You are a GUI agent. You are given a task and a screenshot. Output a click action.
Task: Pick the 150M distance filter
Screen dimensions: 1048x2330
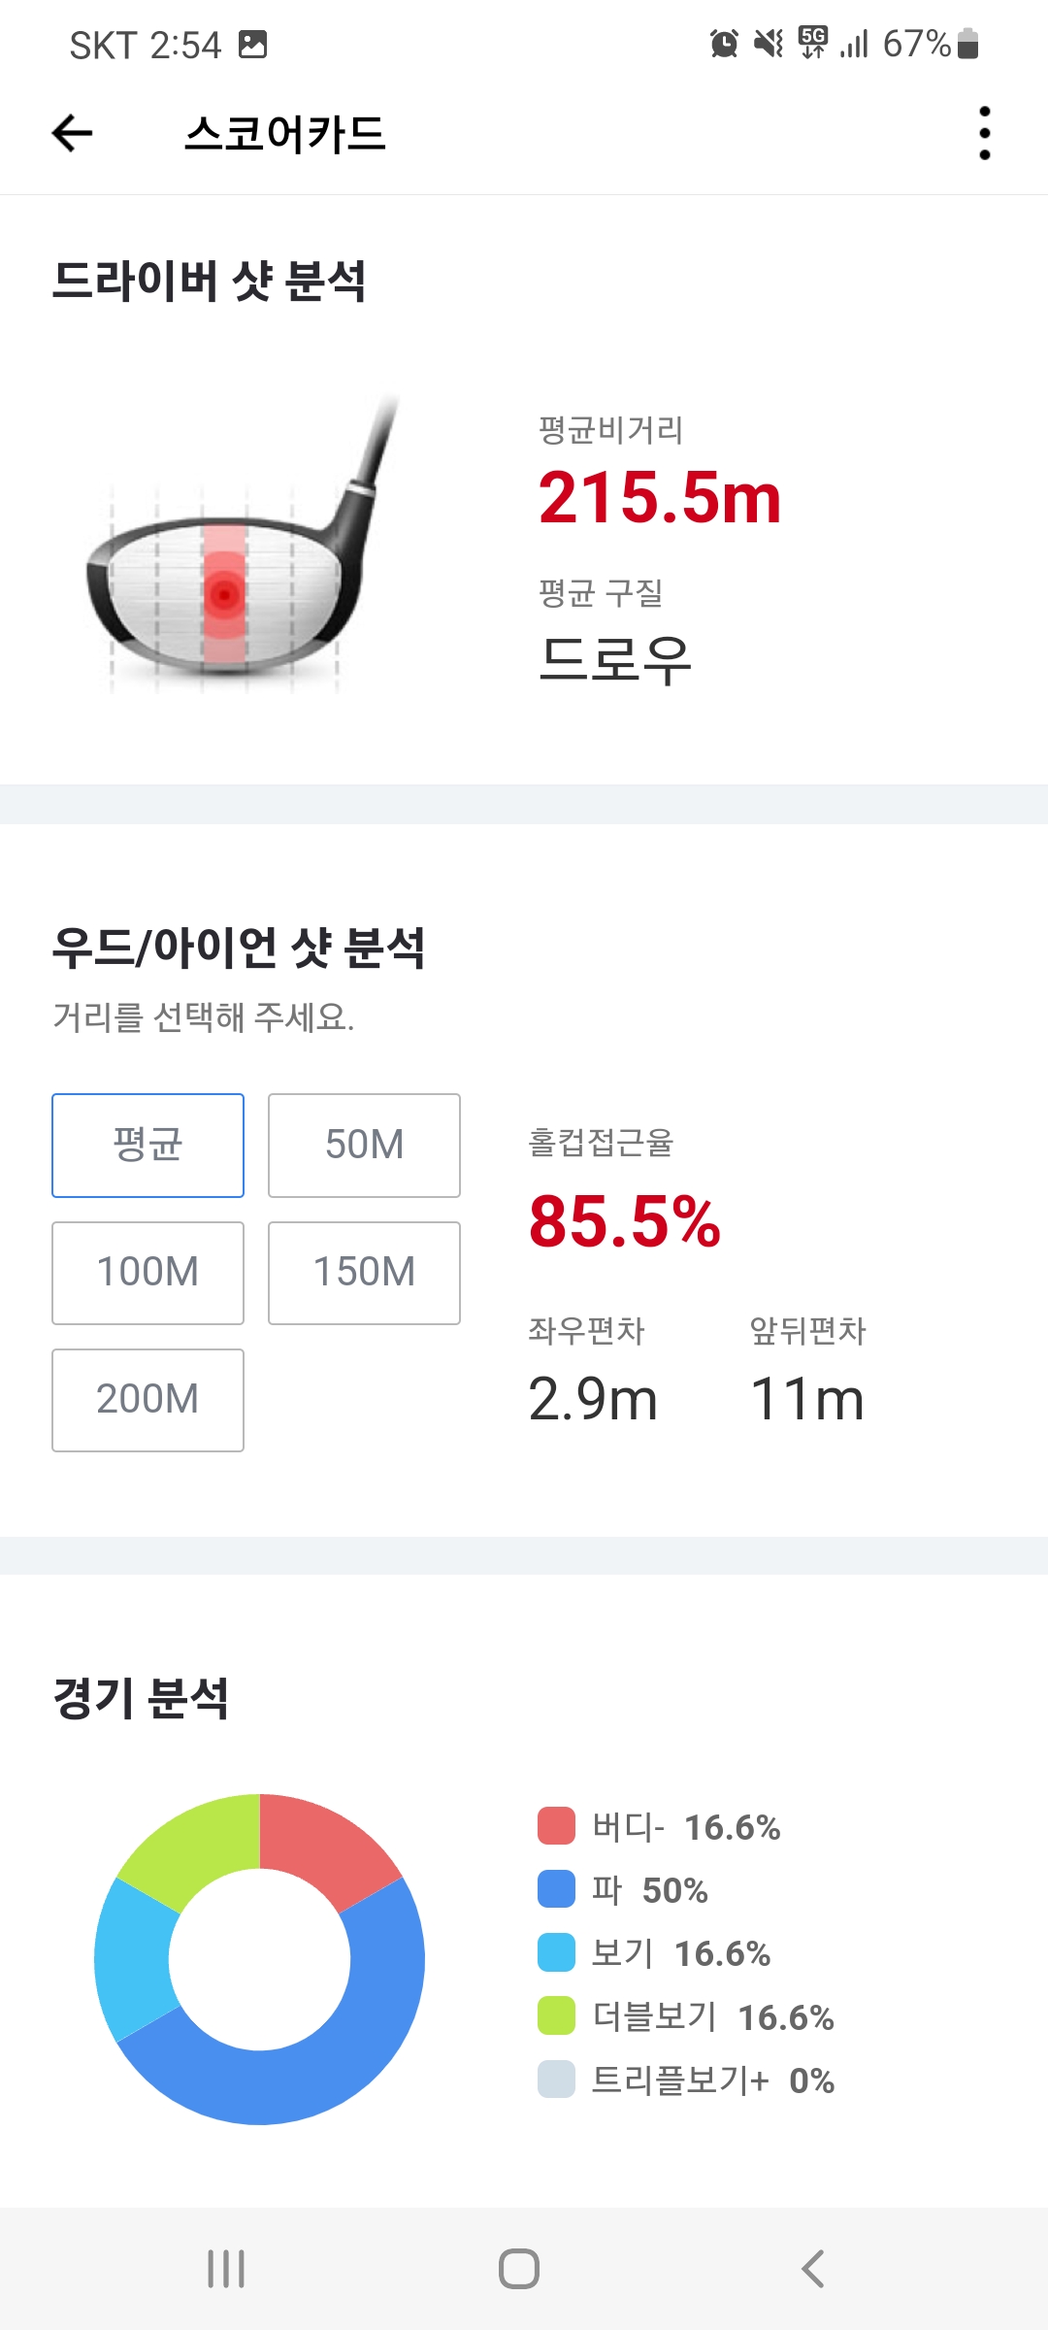point(364,1273)
